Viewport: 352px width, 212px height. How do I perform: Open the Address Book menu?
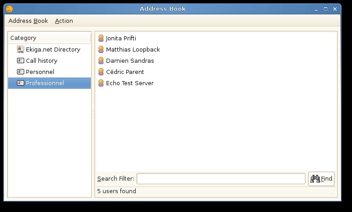[x=28, y=21]
